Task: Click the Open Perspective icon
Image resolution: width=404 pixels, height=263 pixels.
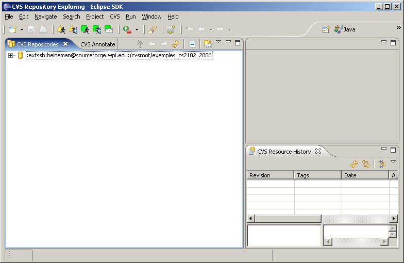Action: coord(326,29)
